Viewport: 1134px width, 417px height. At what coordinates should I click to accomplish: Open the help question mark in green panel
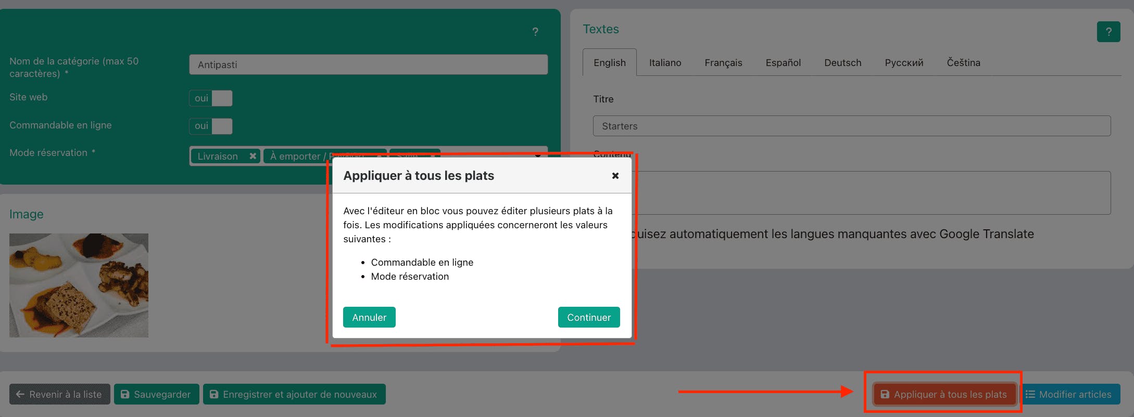click(x=535, y=32)
